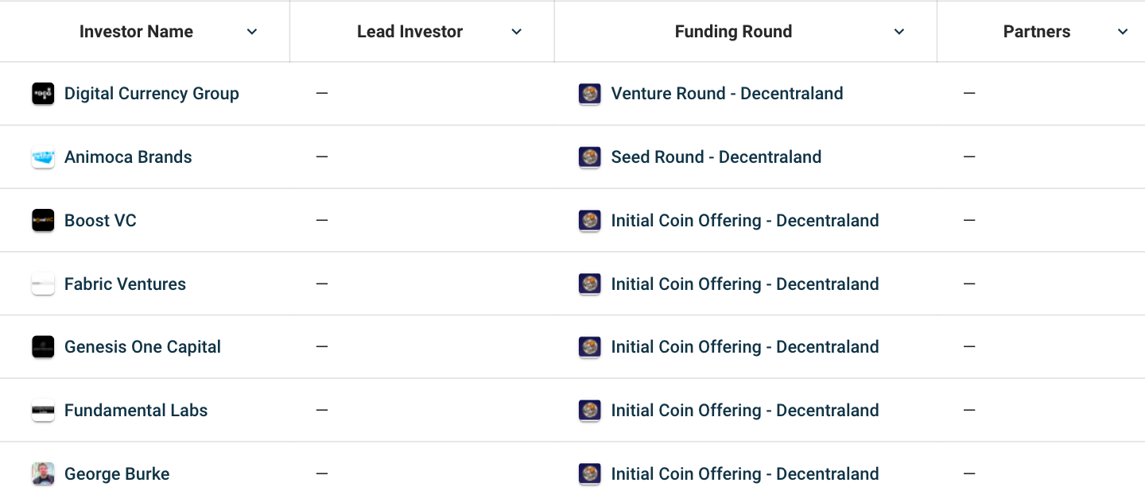Open the Investor Name column dropdown arrow
The height and width of the screenshot is (502, 1145).
click(252, 32)
